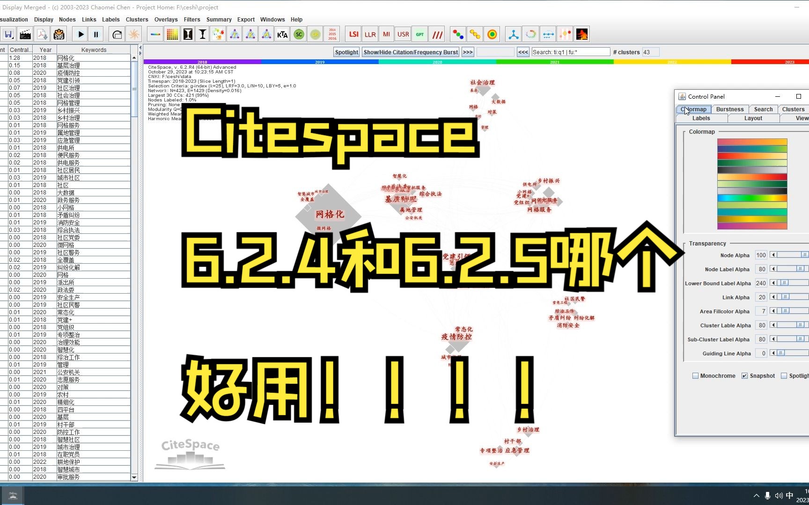Open the Overlays menu
The height and width of the screenshot is (505, 809).
(x=166, y=20)
